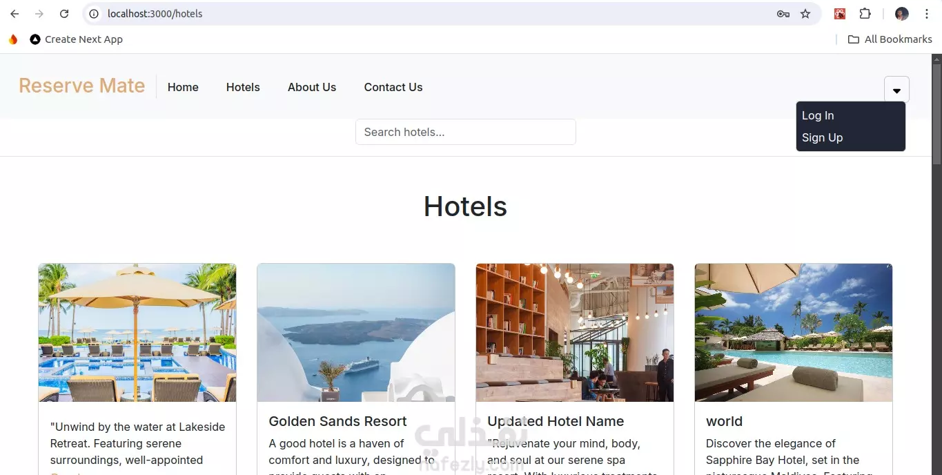
Task: Open the Golden Sands Resort card image
Action: pyautogui.click(x=356, y=333)
